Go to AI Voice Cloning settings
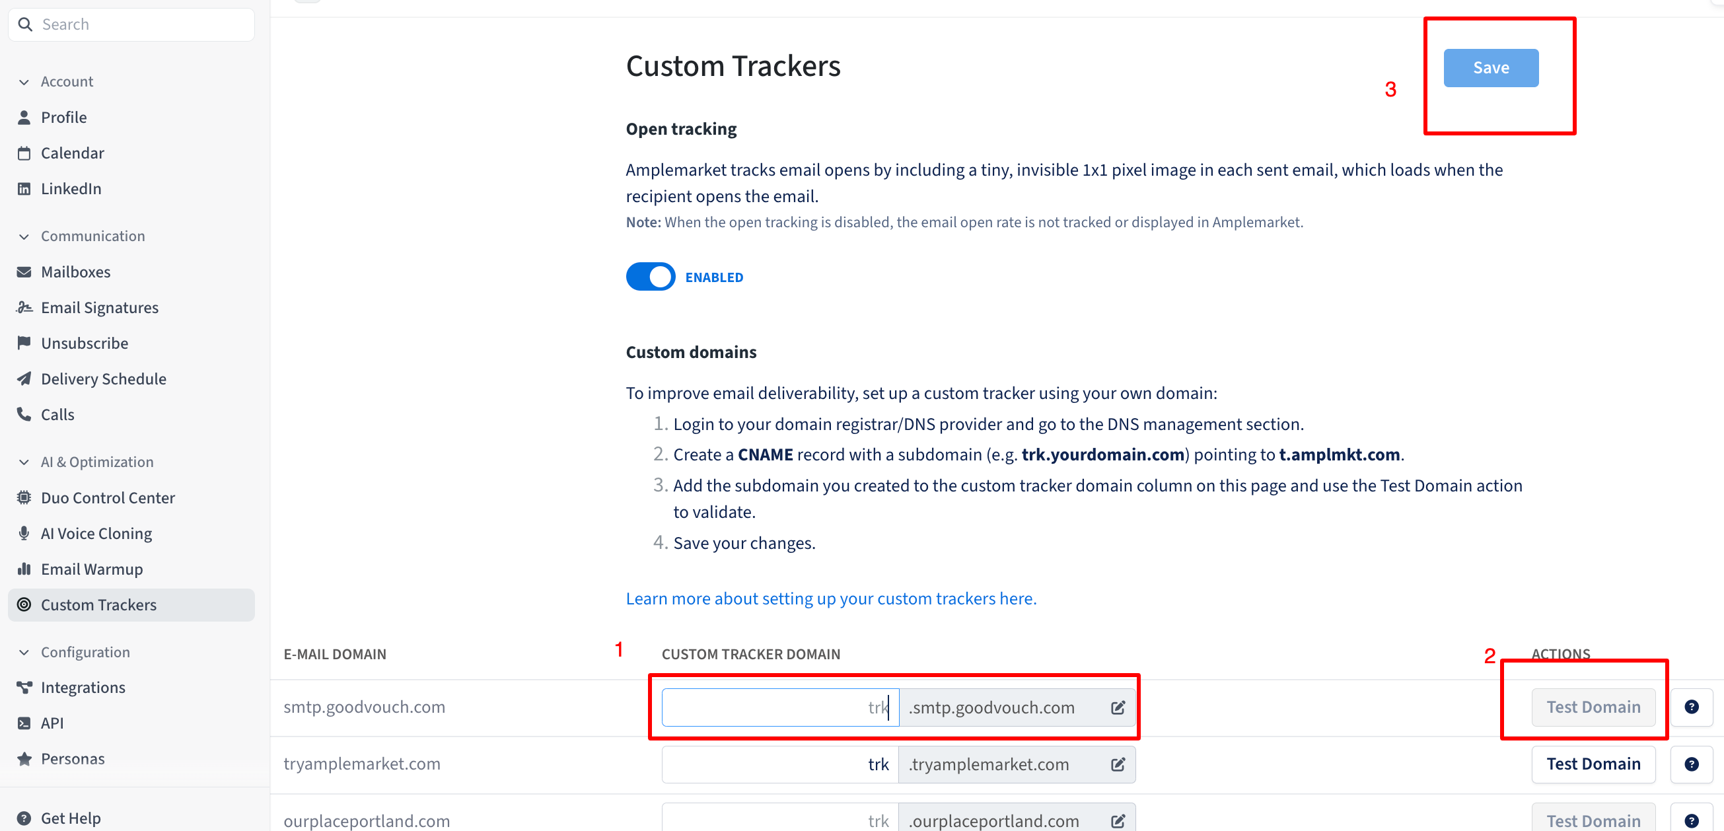1724x831 pixels. [x=96, y=533]
